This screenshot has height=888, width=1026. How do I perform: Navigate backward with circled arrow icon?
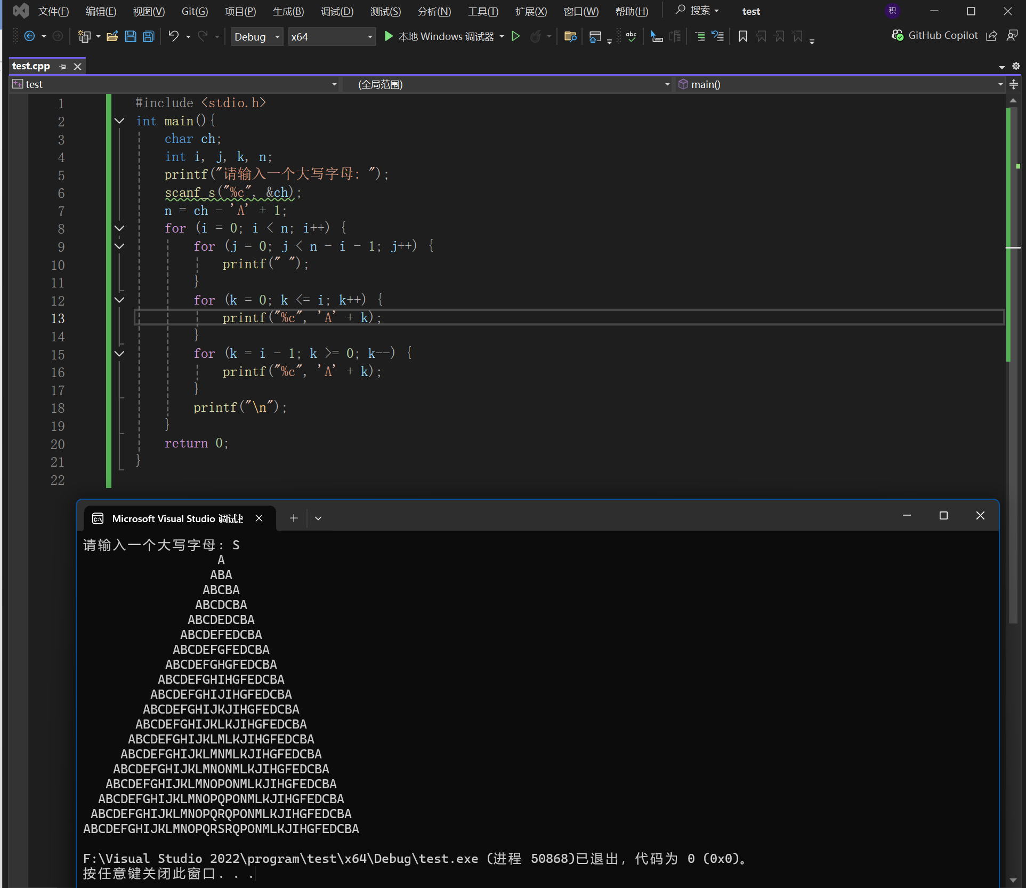30,36
